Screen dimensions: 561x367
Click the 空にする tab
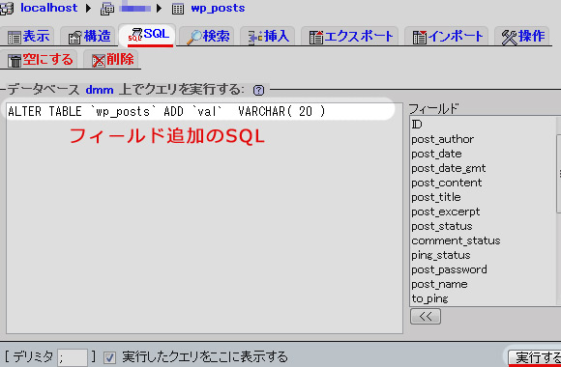[x=39, y=60]
